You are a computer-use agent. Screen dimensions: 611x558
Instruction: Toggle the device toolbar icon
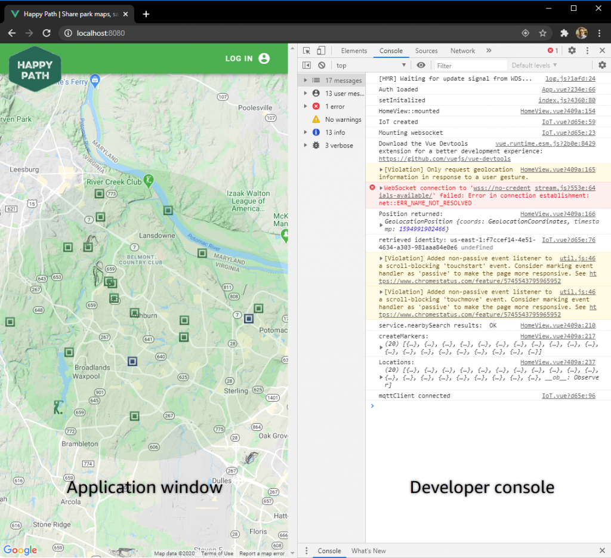(320, 51)
